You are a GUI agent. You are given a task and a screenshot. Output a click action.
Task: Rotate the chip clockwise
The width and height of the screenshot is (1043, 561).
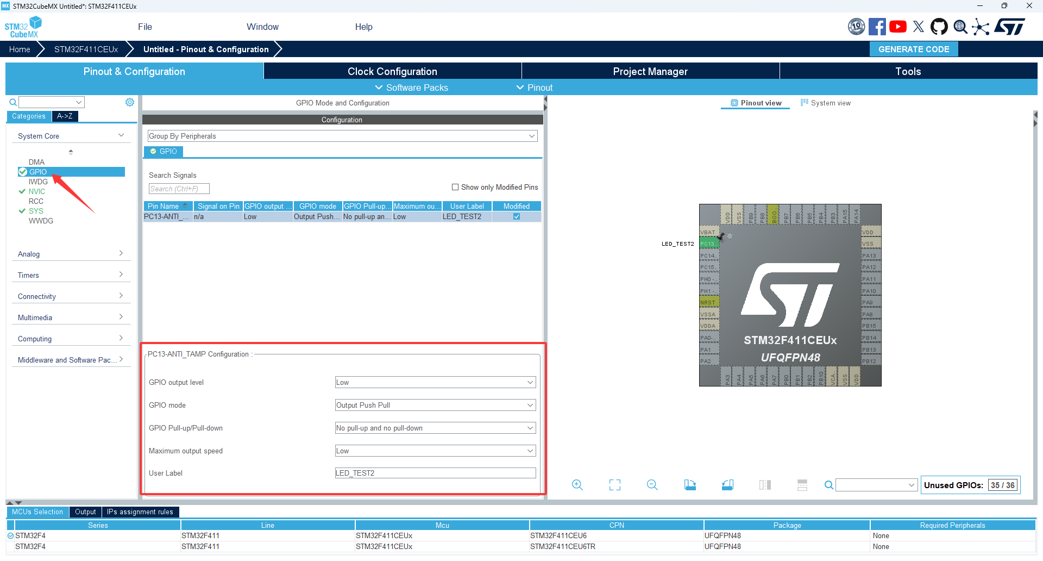coord(690,485)
